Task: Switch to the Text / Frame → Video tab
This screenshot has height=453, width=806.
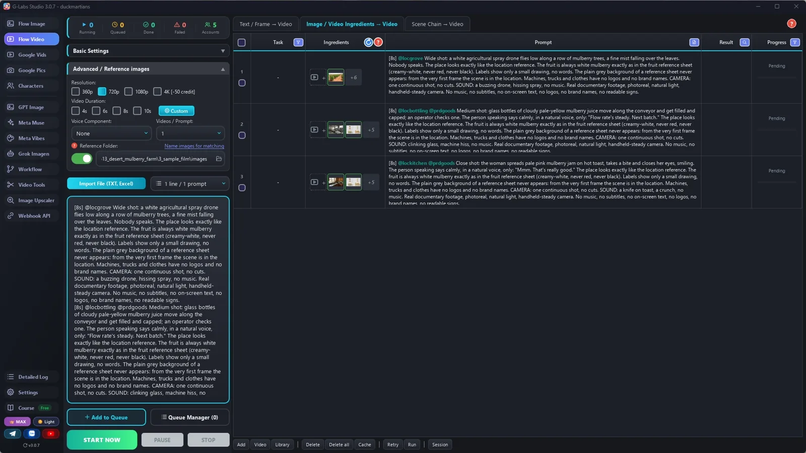Action: pyautogui.click(x=265, y=24)
